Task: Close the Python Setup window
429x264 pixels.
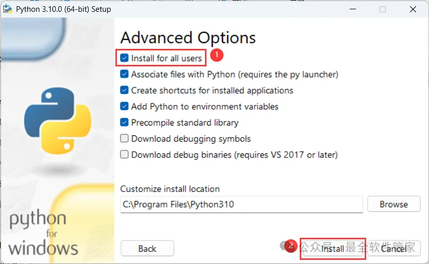Action: pyautogui.click(x=413, y=9)
